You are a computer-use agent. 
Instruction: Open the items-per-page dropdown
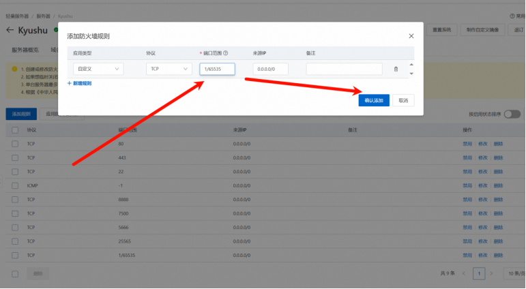tap(514, 273)
